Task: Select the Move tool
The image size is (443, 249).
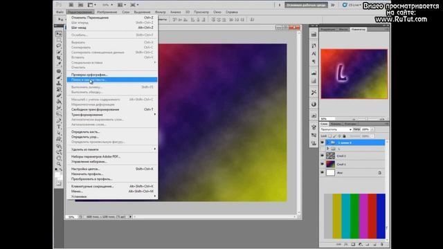Action: click(x=59, y=34)
